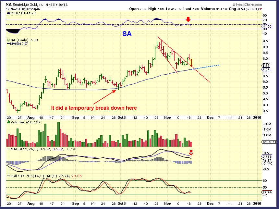Click the 'RSI(10) 41.66' indicator label
The image size is (279, 209).
click(23, 13)
